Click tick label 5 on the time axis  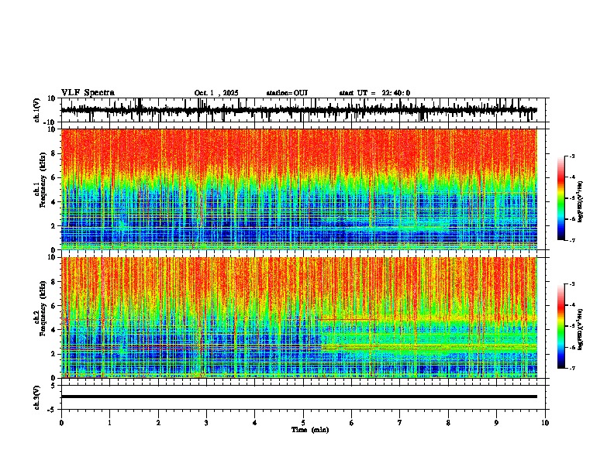pos(303,423)
